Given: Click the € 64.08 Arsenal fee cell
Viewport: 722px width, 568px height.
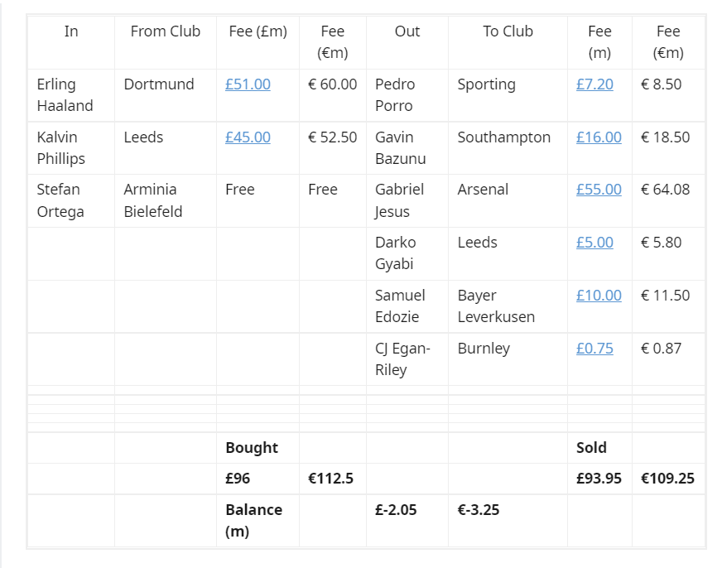Looking at the screenshot, I should coord(668,200).
